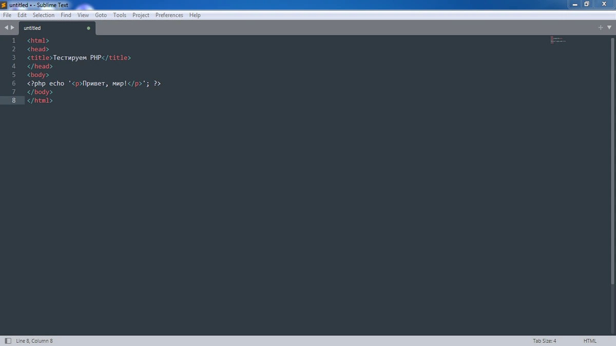Open the Edit menu
This screenshot has height=346, width=616.
pyautogui.click(x=22, y=15)
